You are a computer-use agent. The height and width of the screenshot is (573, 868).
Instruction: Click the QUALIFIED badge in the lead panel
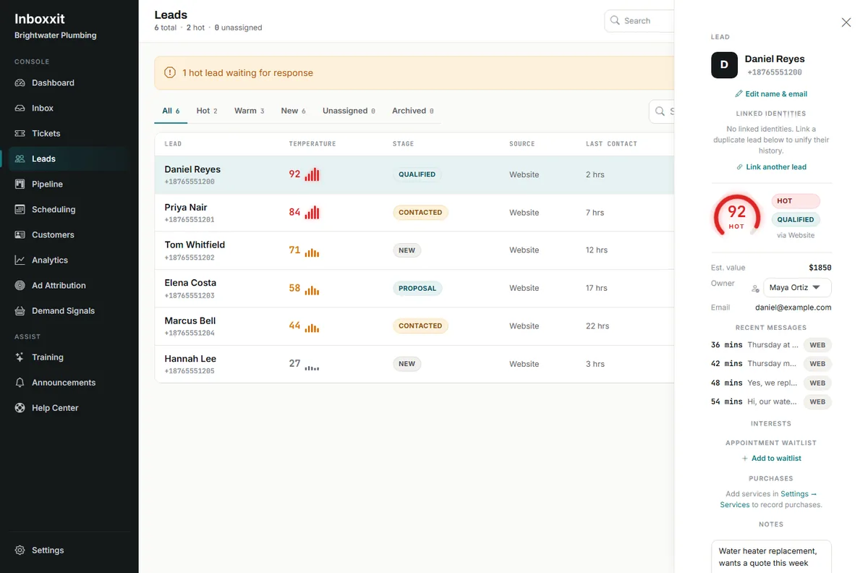pyautogui.click(x=796, y=219)
